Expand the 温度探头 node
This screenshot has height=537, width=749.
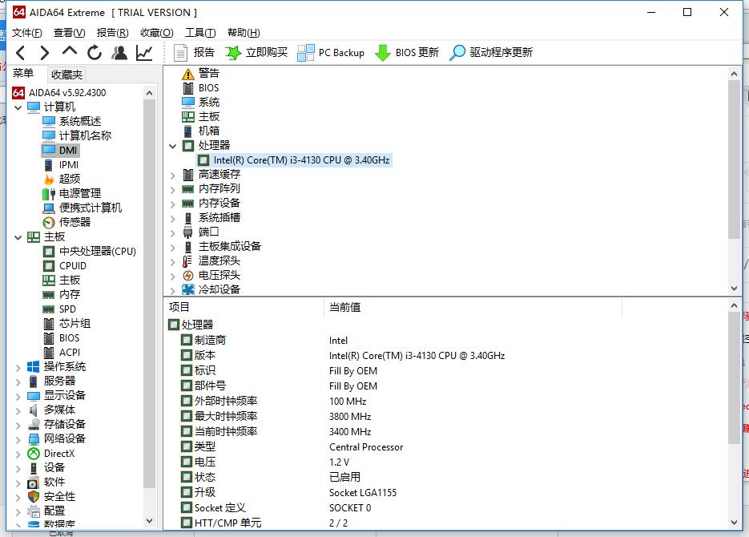point(172,262)
